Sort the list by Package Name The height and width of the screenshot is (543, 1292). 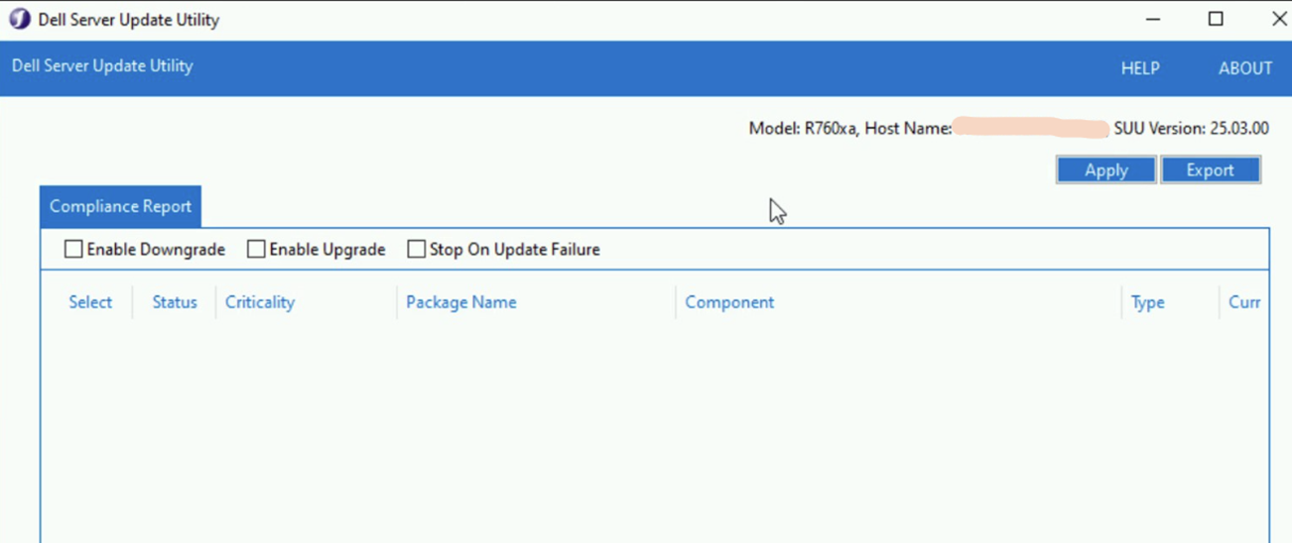(x=461, y=302)
